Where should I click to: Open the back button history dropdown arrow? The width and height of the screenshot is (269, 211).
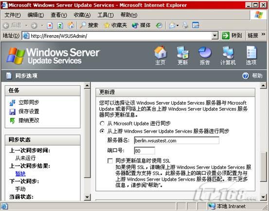point(26,26)
